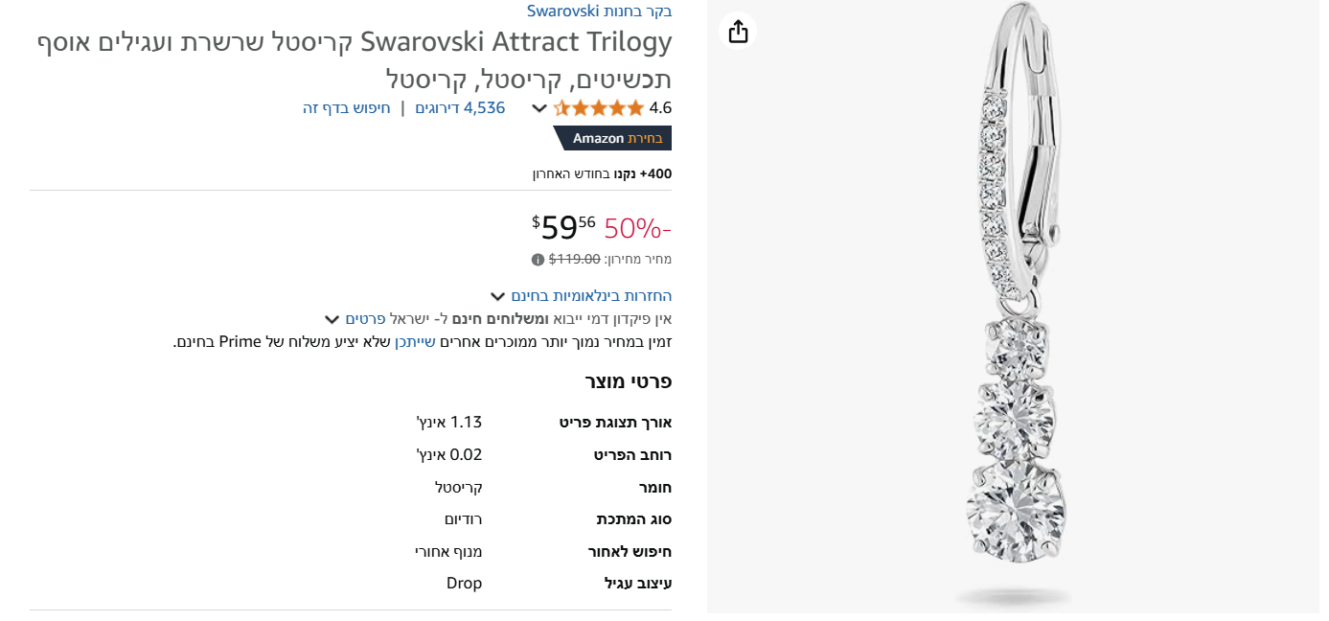Click the share icon above the product image

(x=738, y=32)
